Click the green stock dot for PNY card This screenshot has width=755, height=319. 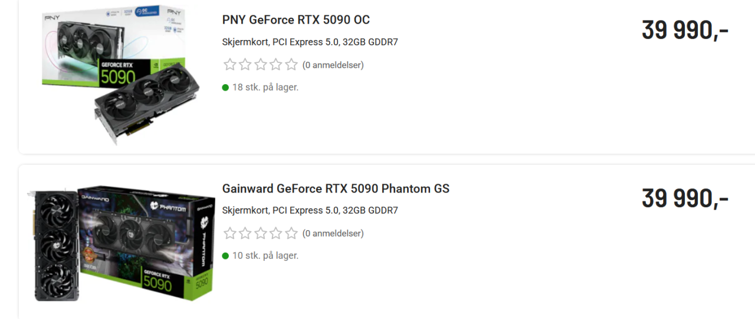coord(225,88)
